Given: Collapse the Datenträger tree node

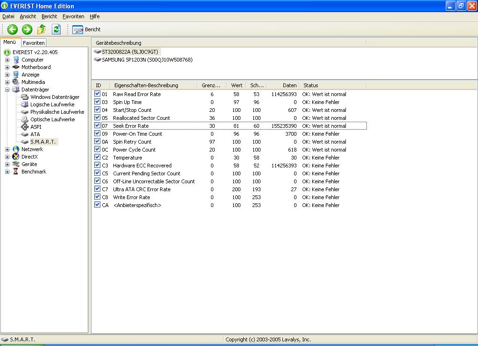Looking at the screenshot, I should (7, 90).
